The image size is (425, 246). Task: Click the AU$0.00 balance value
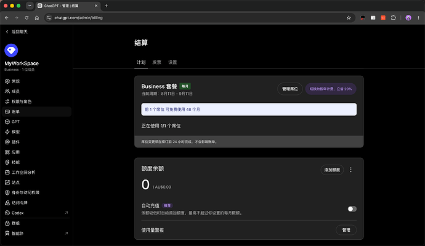(x=162, y=187)
